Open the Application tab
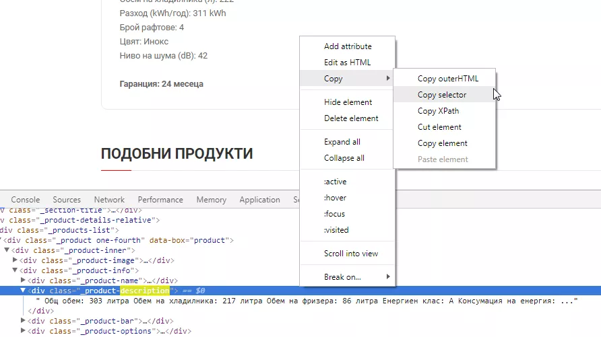The image size is (601, 337). [x=259, y=200]
